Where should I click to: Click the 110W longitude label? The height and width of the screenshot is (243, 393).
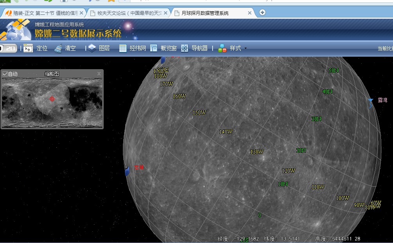pyautogui.click(x=318, y=187)
